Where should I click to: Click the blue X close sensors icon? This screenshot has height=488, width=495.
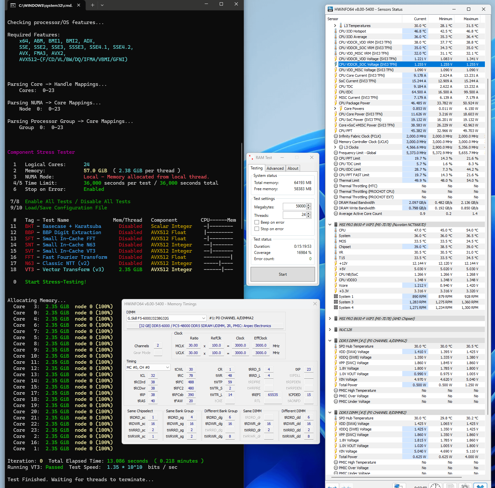tap(480, 486)
